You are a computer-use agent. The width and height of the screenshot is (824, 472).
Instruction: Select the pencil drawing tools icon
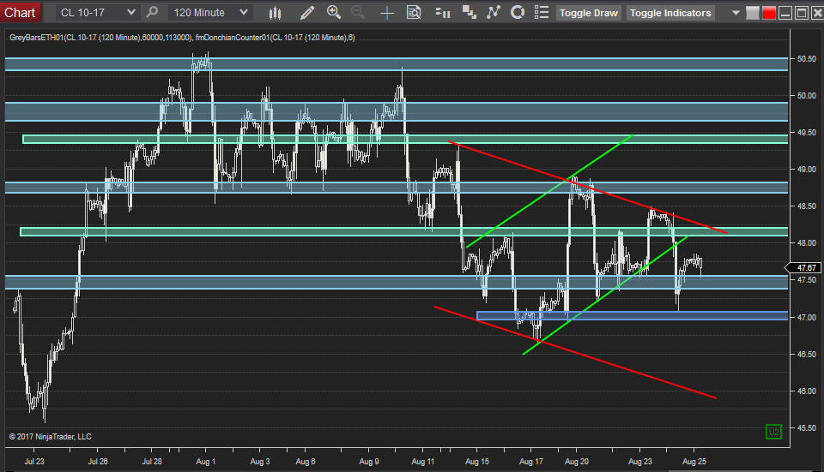(x=307, y=13)
